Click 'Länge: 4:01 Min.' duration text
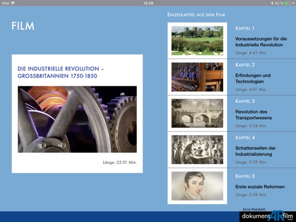 [x=251, y=89]
